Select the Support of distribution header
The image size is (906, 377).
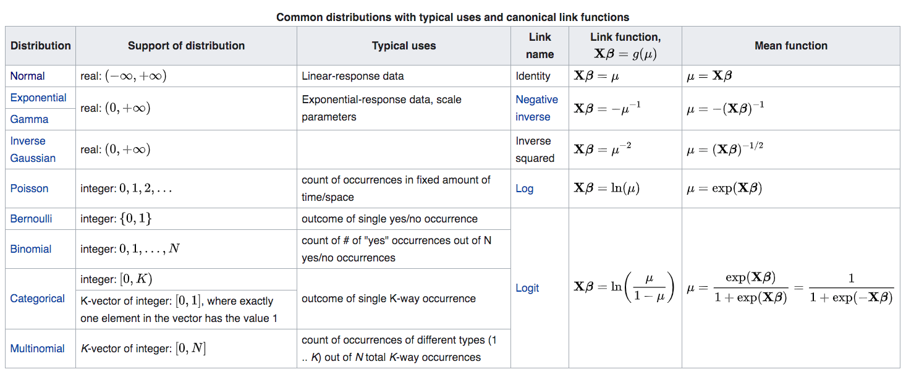pyautogui.click(x=186, y=46)
